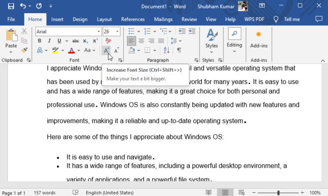This screenshot has height=196, width=328.
Task: Align text right
Action: [x=151, y=41]
